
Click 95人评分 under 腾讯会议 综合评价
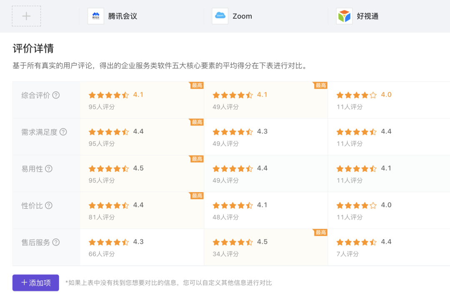pos(102,107)
